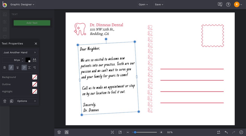Open the help question mark icon
This screenshot has width=246, height=136.
click(228, 4)
